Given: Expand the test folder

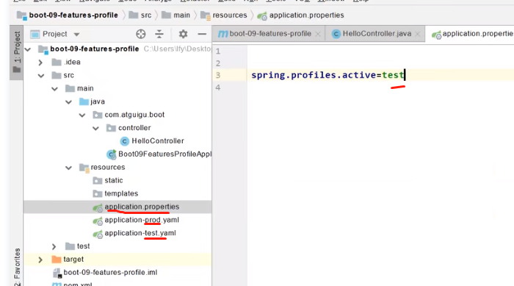Looking at the screenshot, I should coord(54,246).
